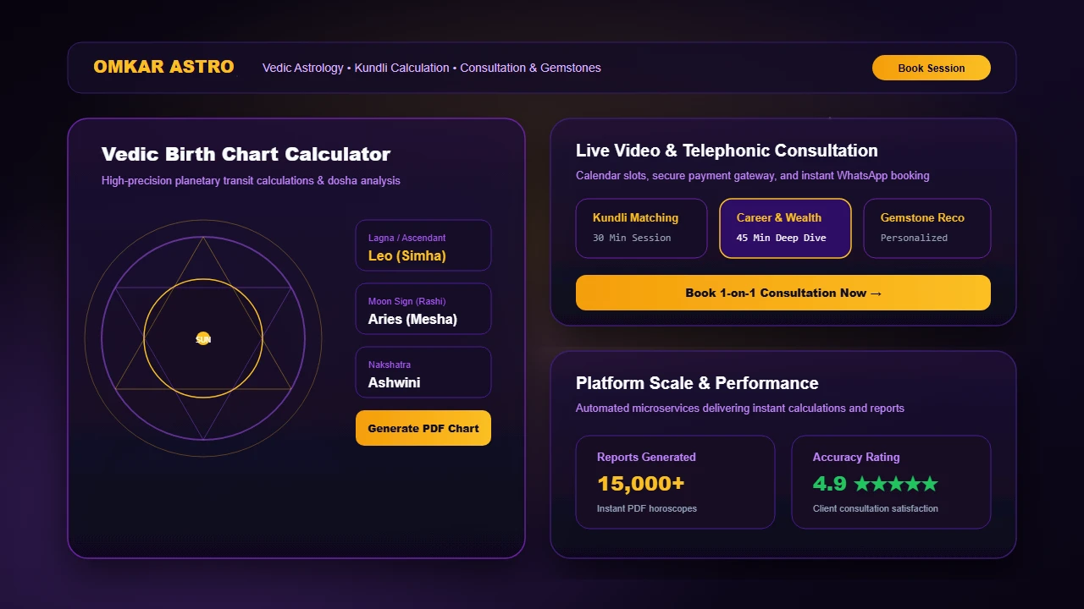Image resolution: width=1084 pixels, height=609 pixels.
Task: Click the header tagline about Vedic Astrology
Action: tap(432, 68)
